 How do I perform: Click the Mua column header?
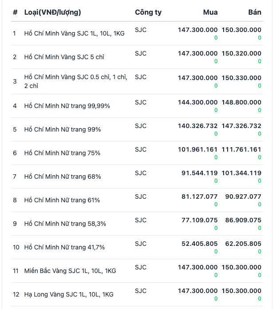pos(210,12)
